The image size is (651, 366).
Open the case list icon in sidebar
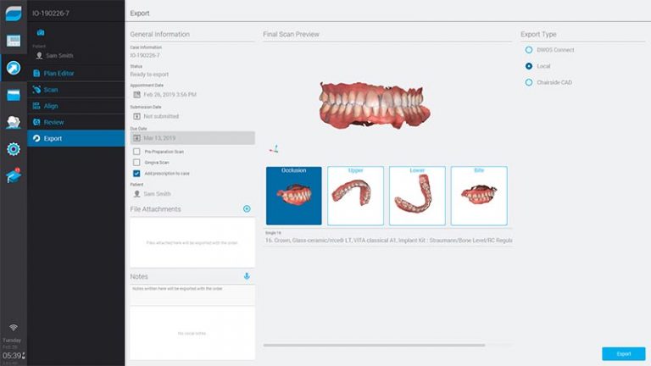pos(14,41)
